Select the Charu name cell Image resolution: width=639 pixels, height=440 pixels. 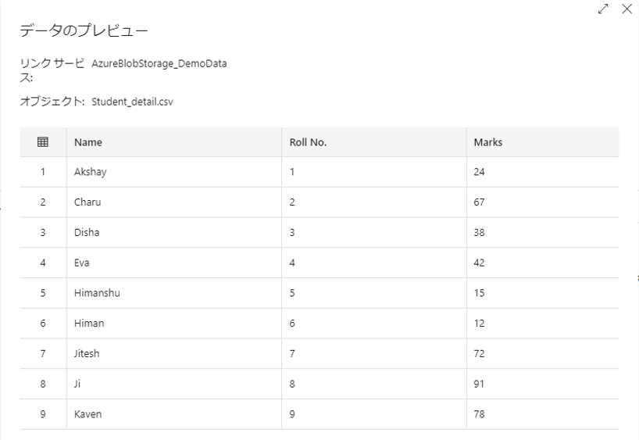point(87,202)
